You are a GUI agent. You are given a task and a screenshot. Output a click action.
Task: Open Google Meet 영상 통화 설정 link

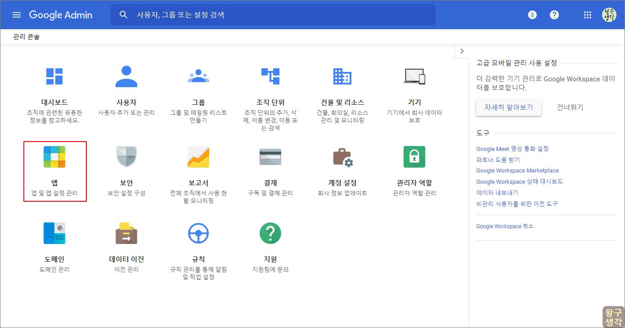513,149
